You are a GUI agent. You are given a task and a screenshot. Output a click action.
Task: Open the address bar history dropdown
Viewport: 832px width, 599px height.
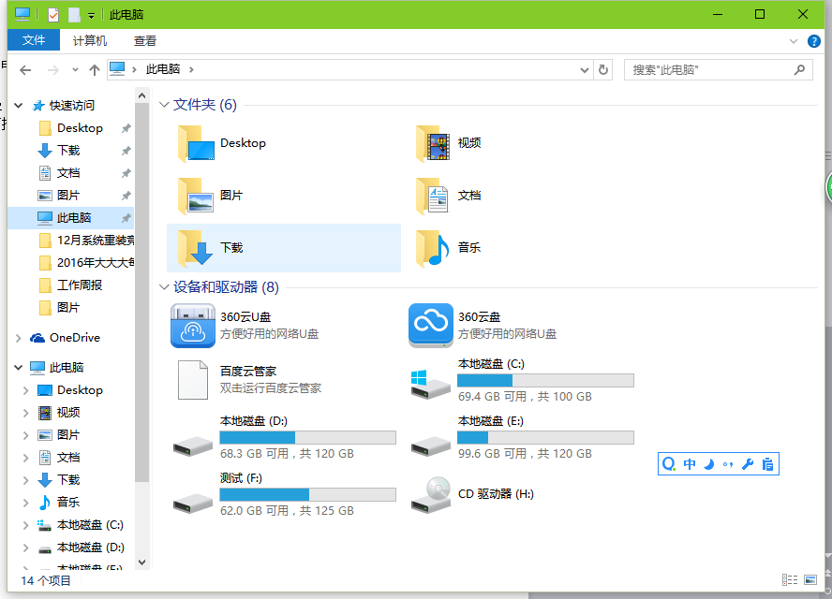[x=585, y=69]
